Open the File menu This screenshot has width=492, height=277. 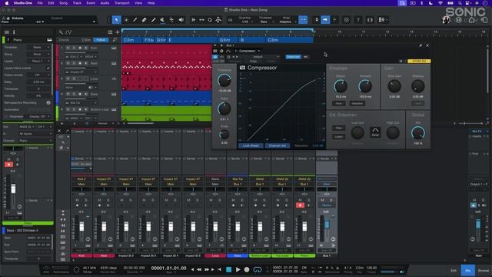click(x=40, y=3)
